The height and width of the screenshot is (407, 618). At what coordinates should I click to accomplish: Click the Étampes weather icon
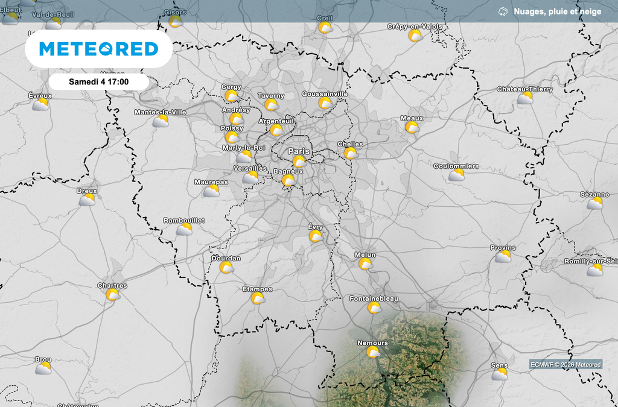(x=258, y=298)
